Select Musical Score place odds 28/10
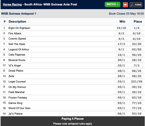145x126 pixels. pos(136,60)
